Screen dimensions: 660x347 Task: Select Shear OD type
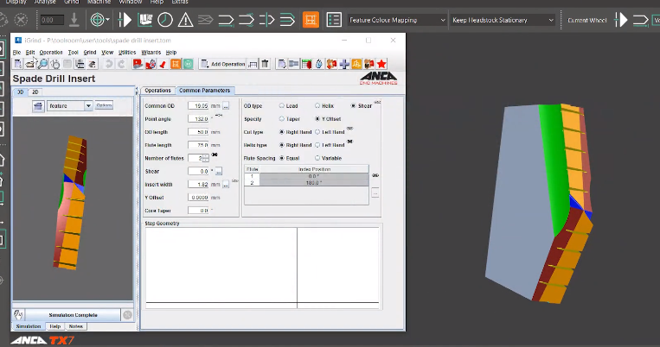(x=353, y=106)
